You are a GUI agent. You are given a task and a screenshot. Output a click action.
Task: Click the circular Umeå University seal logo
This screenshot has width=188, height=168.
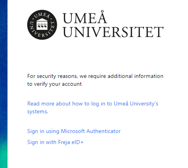[42, 25]
